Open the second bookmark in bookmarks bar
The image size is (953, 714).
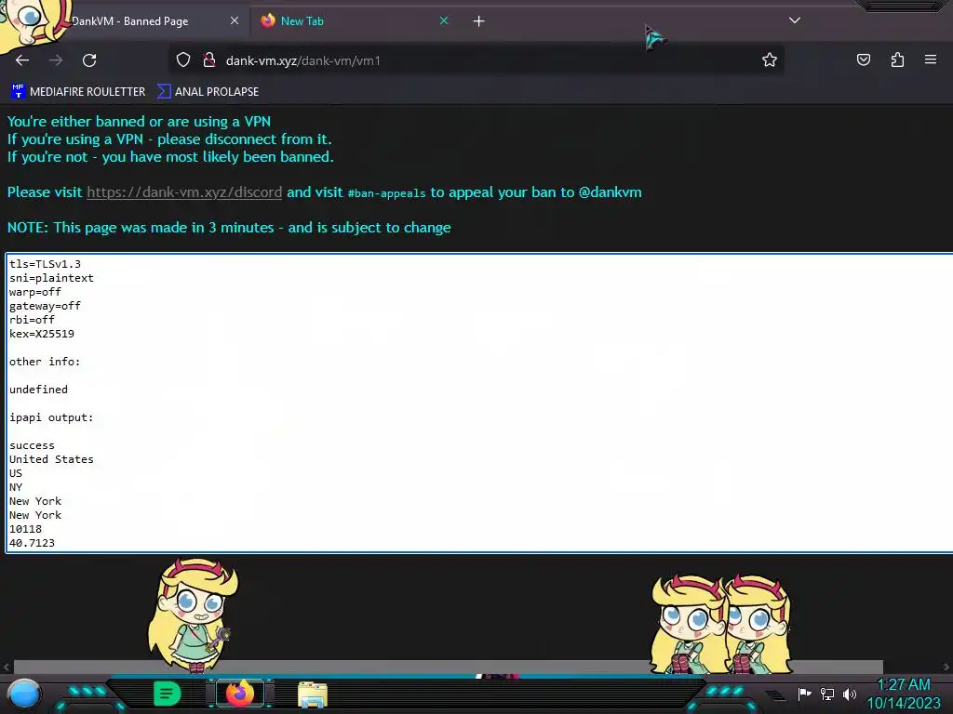point(208,92)
